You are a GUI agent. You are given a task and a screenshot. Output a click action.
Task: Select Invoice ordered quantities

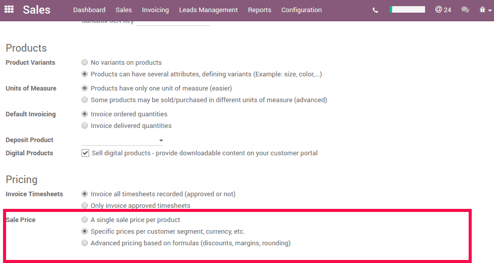(85, 114)
